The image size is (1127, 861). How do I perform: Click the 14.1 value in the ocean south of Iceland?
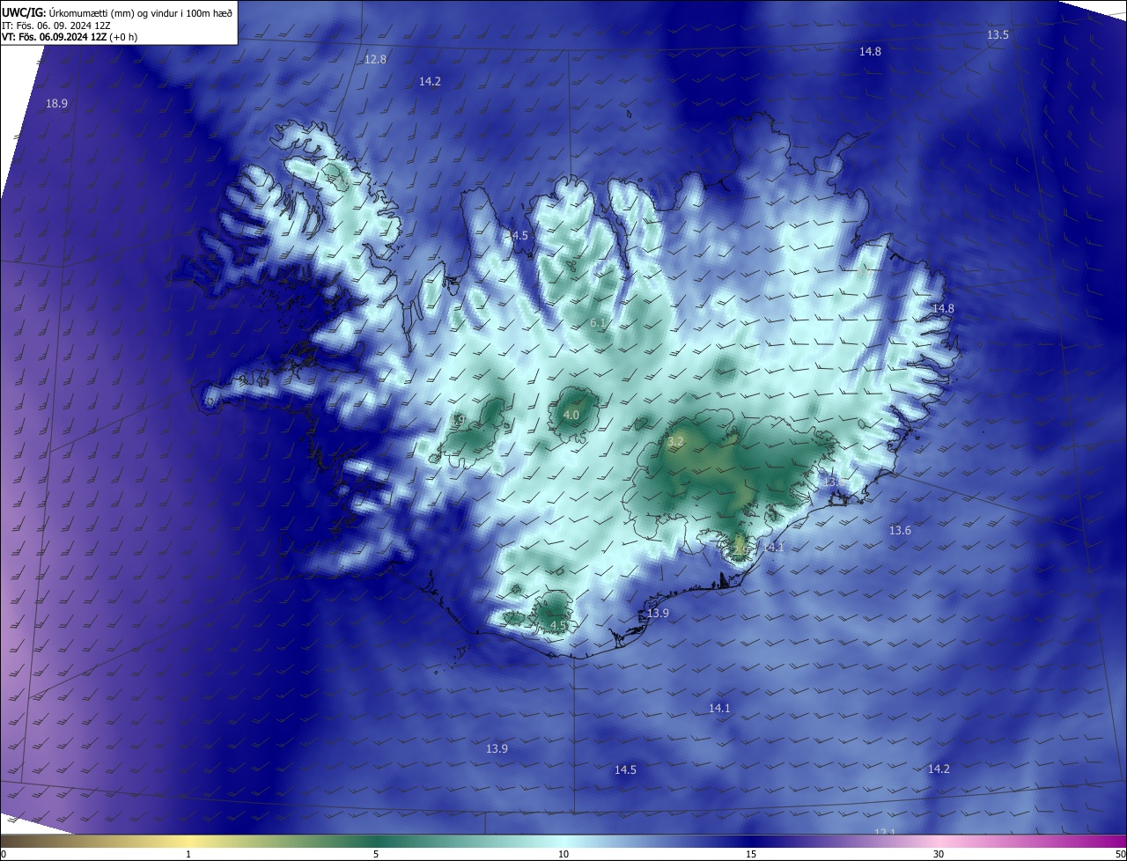[x=719, y=709]
